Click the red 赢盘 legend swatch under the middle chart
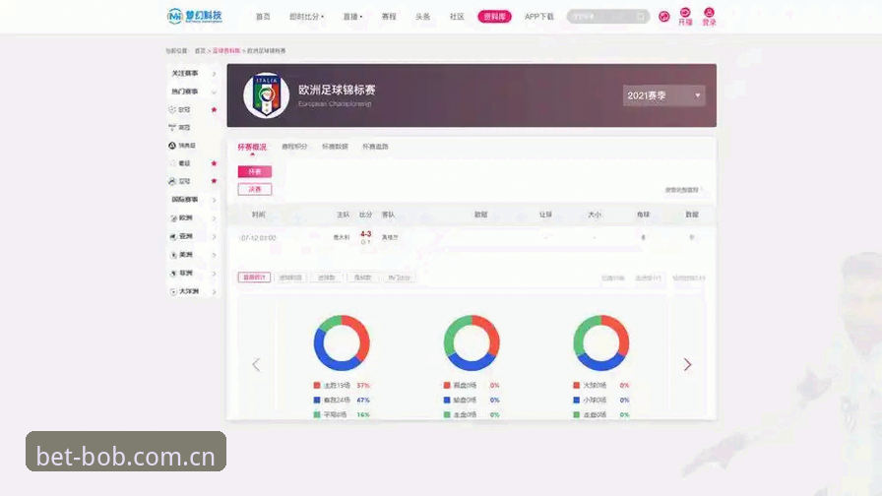 tap(447, 385)
